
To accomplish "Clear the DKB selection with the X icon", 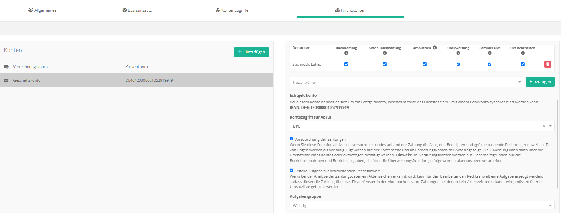I will click(544, 126).
